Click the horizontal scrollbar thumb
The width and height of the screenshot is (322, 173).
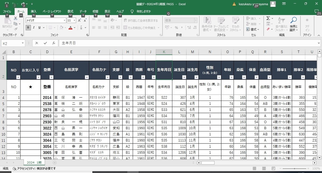point(208,163)
